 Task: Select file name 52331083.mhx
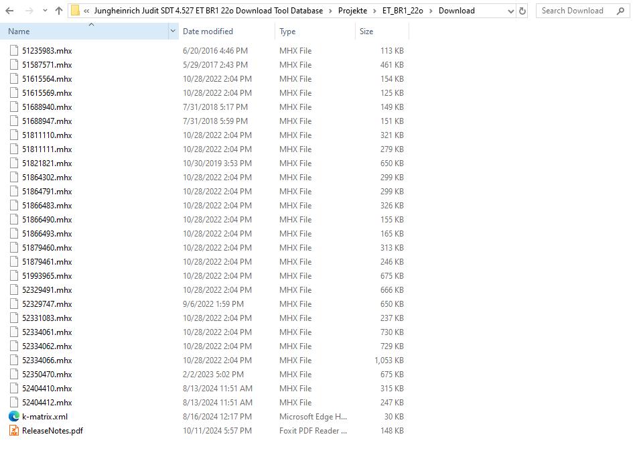(x=47, y=318)
